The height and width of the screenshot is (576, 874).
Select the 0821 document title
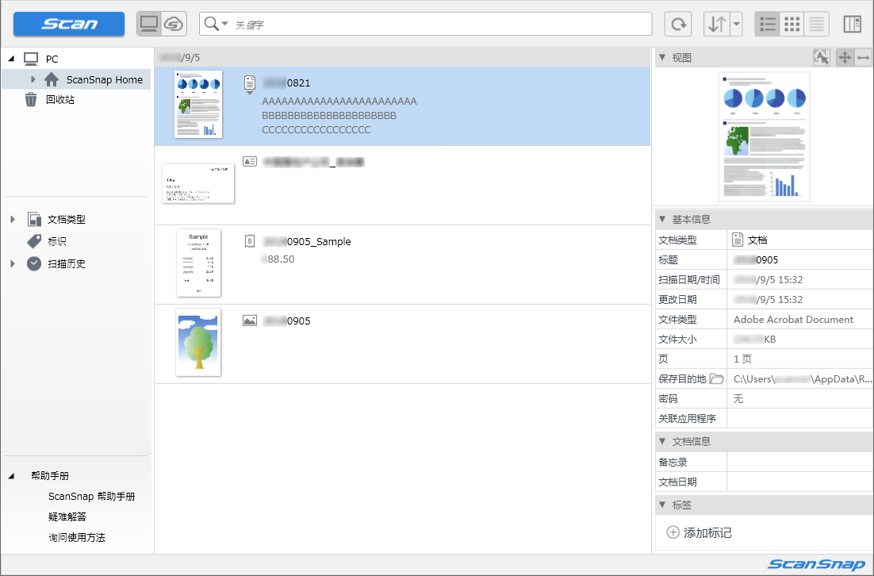click(286, 83)
